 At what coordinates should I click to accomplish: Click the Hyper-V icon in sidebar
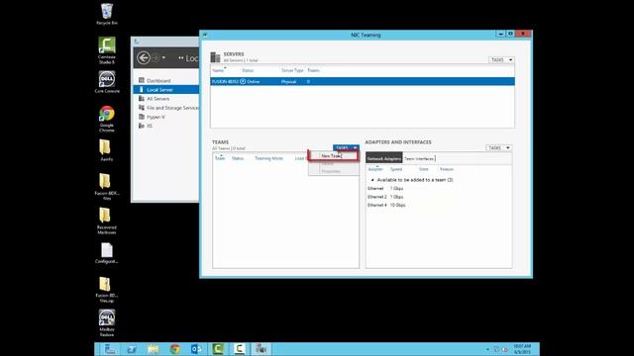coord(142,117)
